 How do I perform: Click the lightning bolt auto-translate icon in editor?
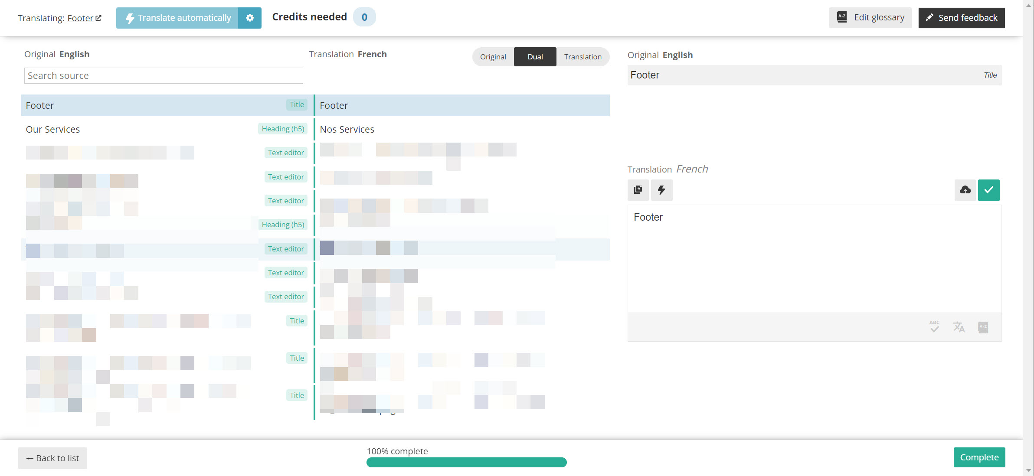click(661, 190)
